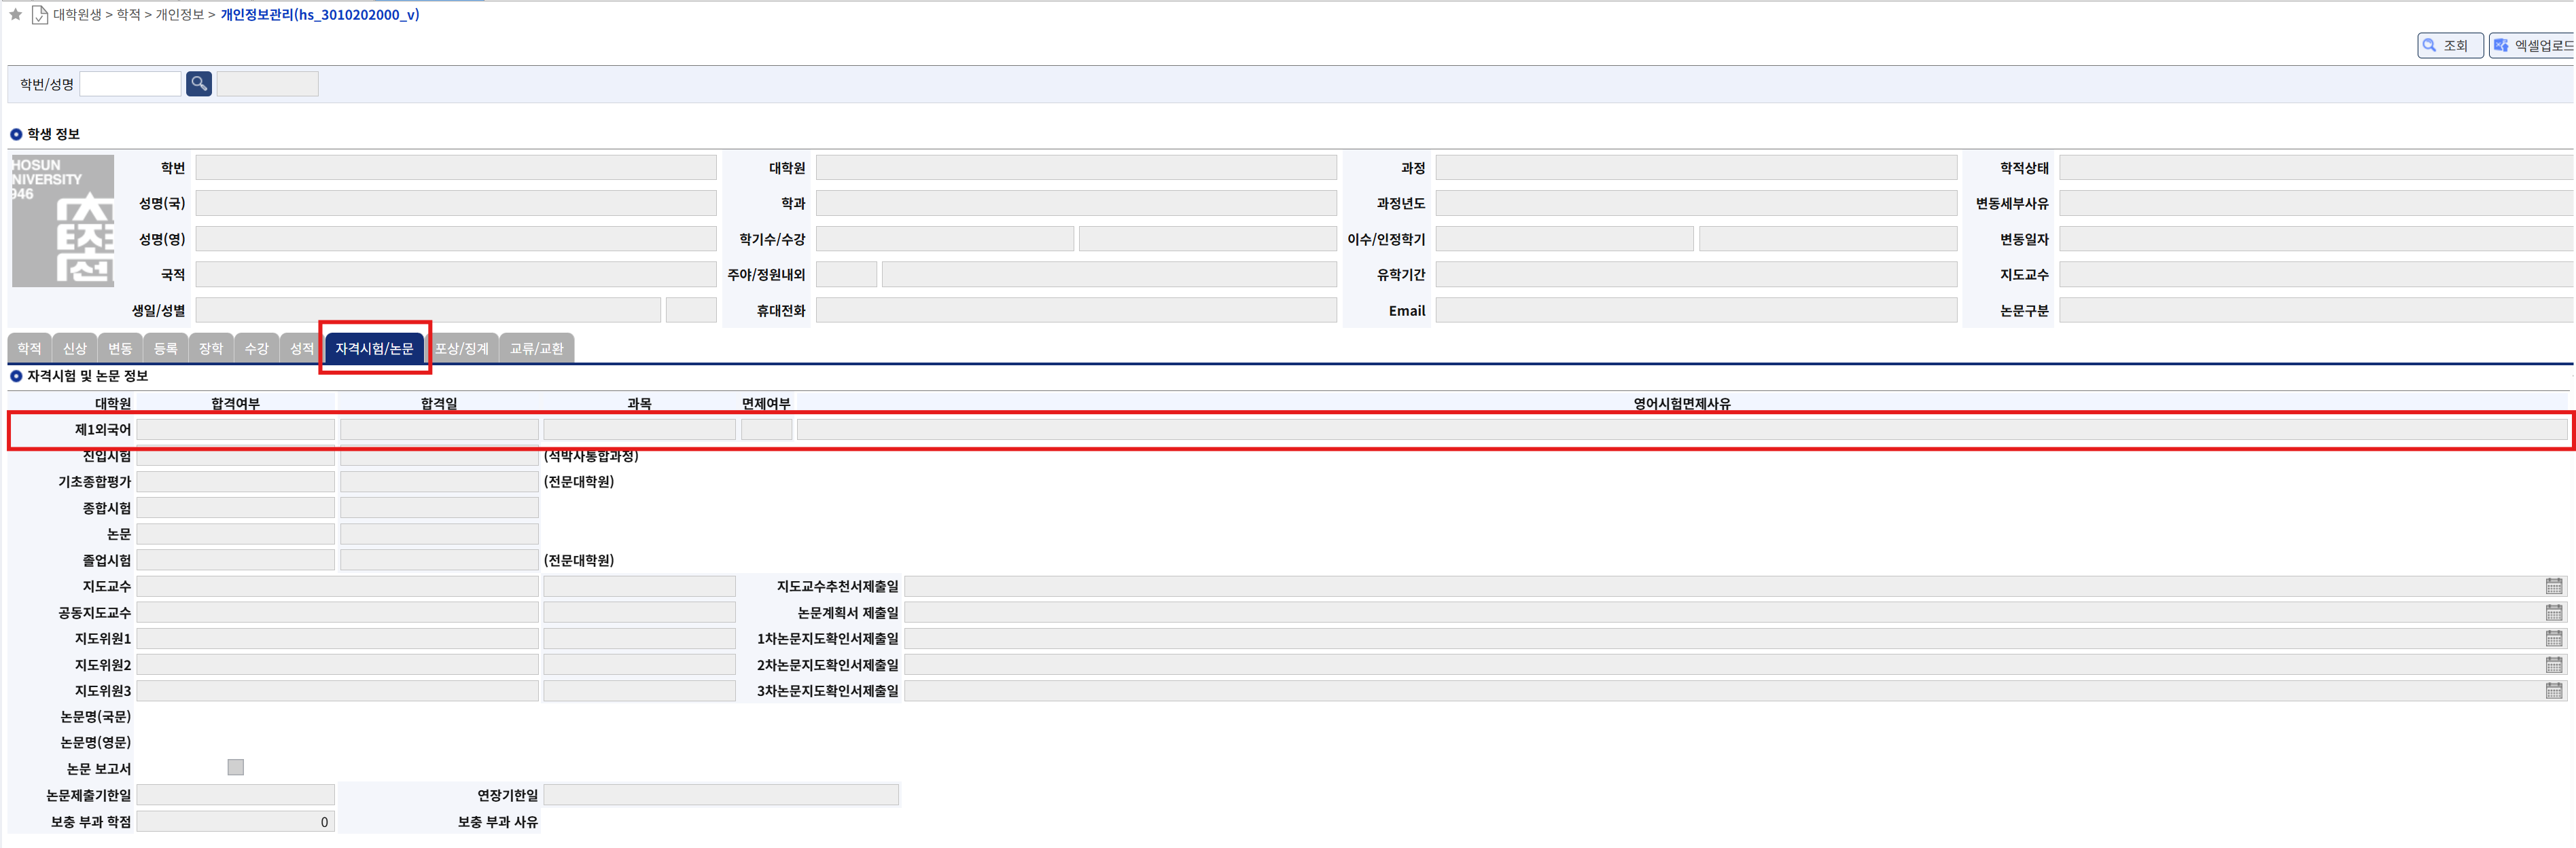This screenshot has height=848, width=2576.
Task: Open calendar for 2차논문지도확인서제출일
Action: coord(2553,664)
